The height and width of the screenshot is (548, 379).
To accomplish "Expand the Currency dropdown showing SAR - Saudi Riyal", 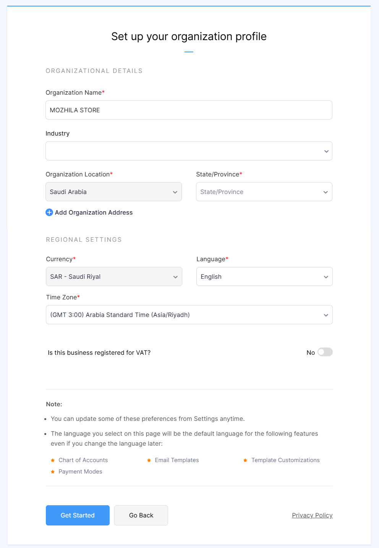I will click(114, 276).
